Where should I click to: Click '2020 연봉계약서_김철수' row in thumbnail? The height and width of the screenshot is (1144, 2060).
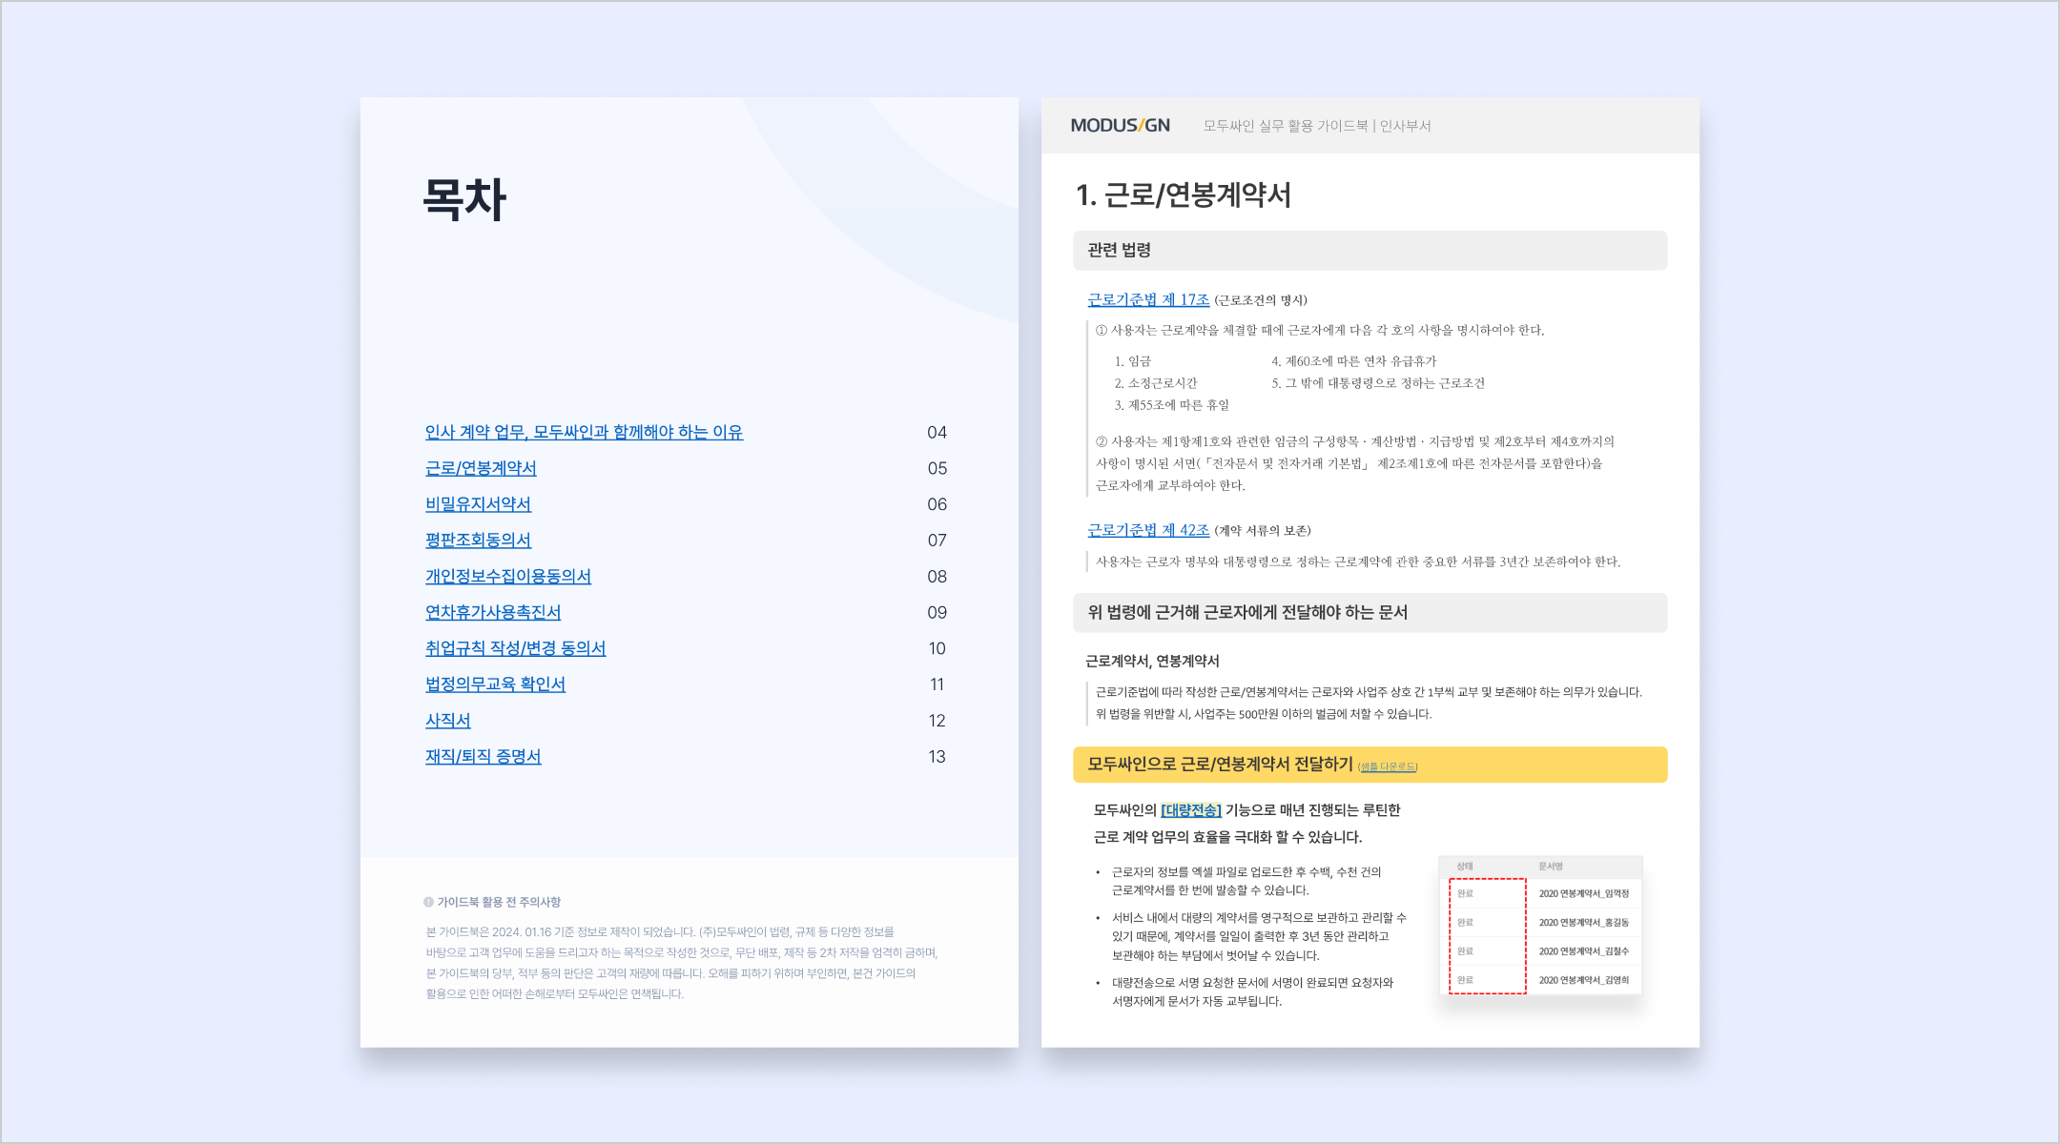coord(1540,951)
